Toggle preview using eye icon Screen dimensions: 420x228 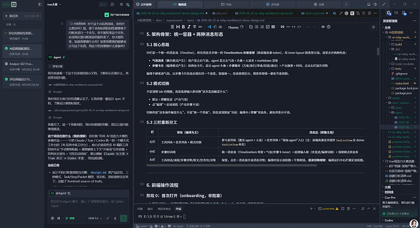pos(323,27)
